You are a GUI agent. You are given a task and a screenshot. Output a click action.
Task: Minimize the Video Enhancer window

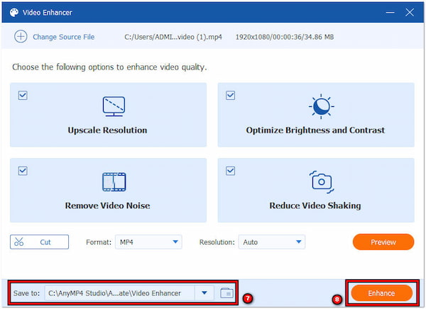pyautogui.click(x=390, y=13)
